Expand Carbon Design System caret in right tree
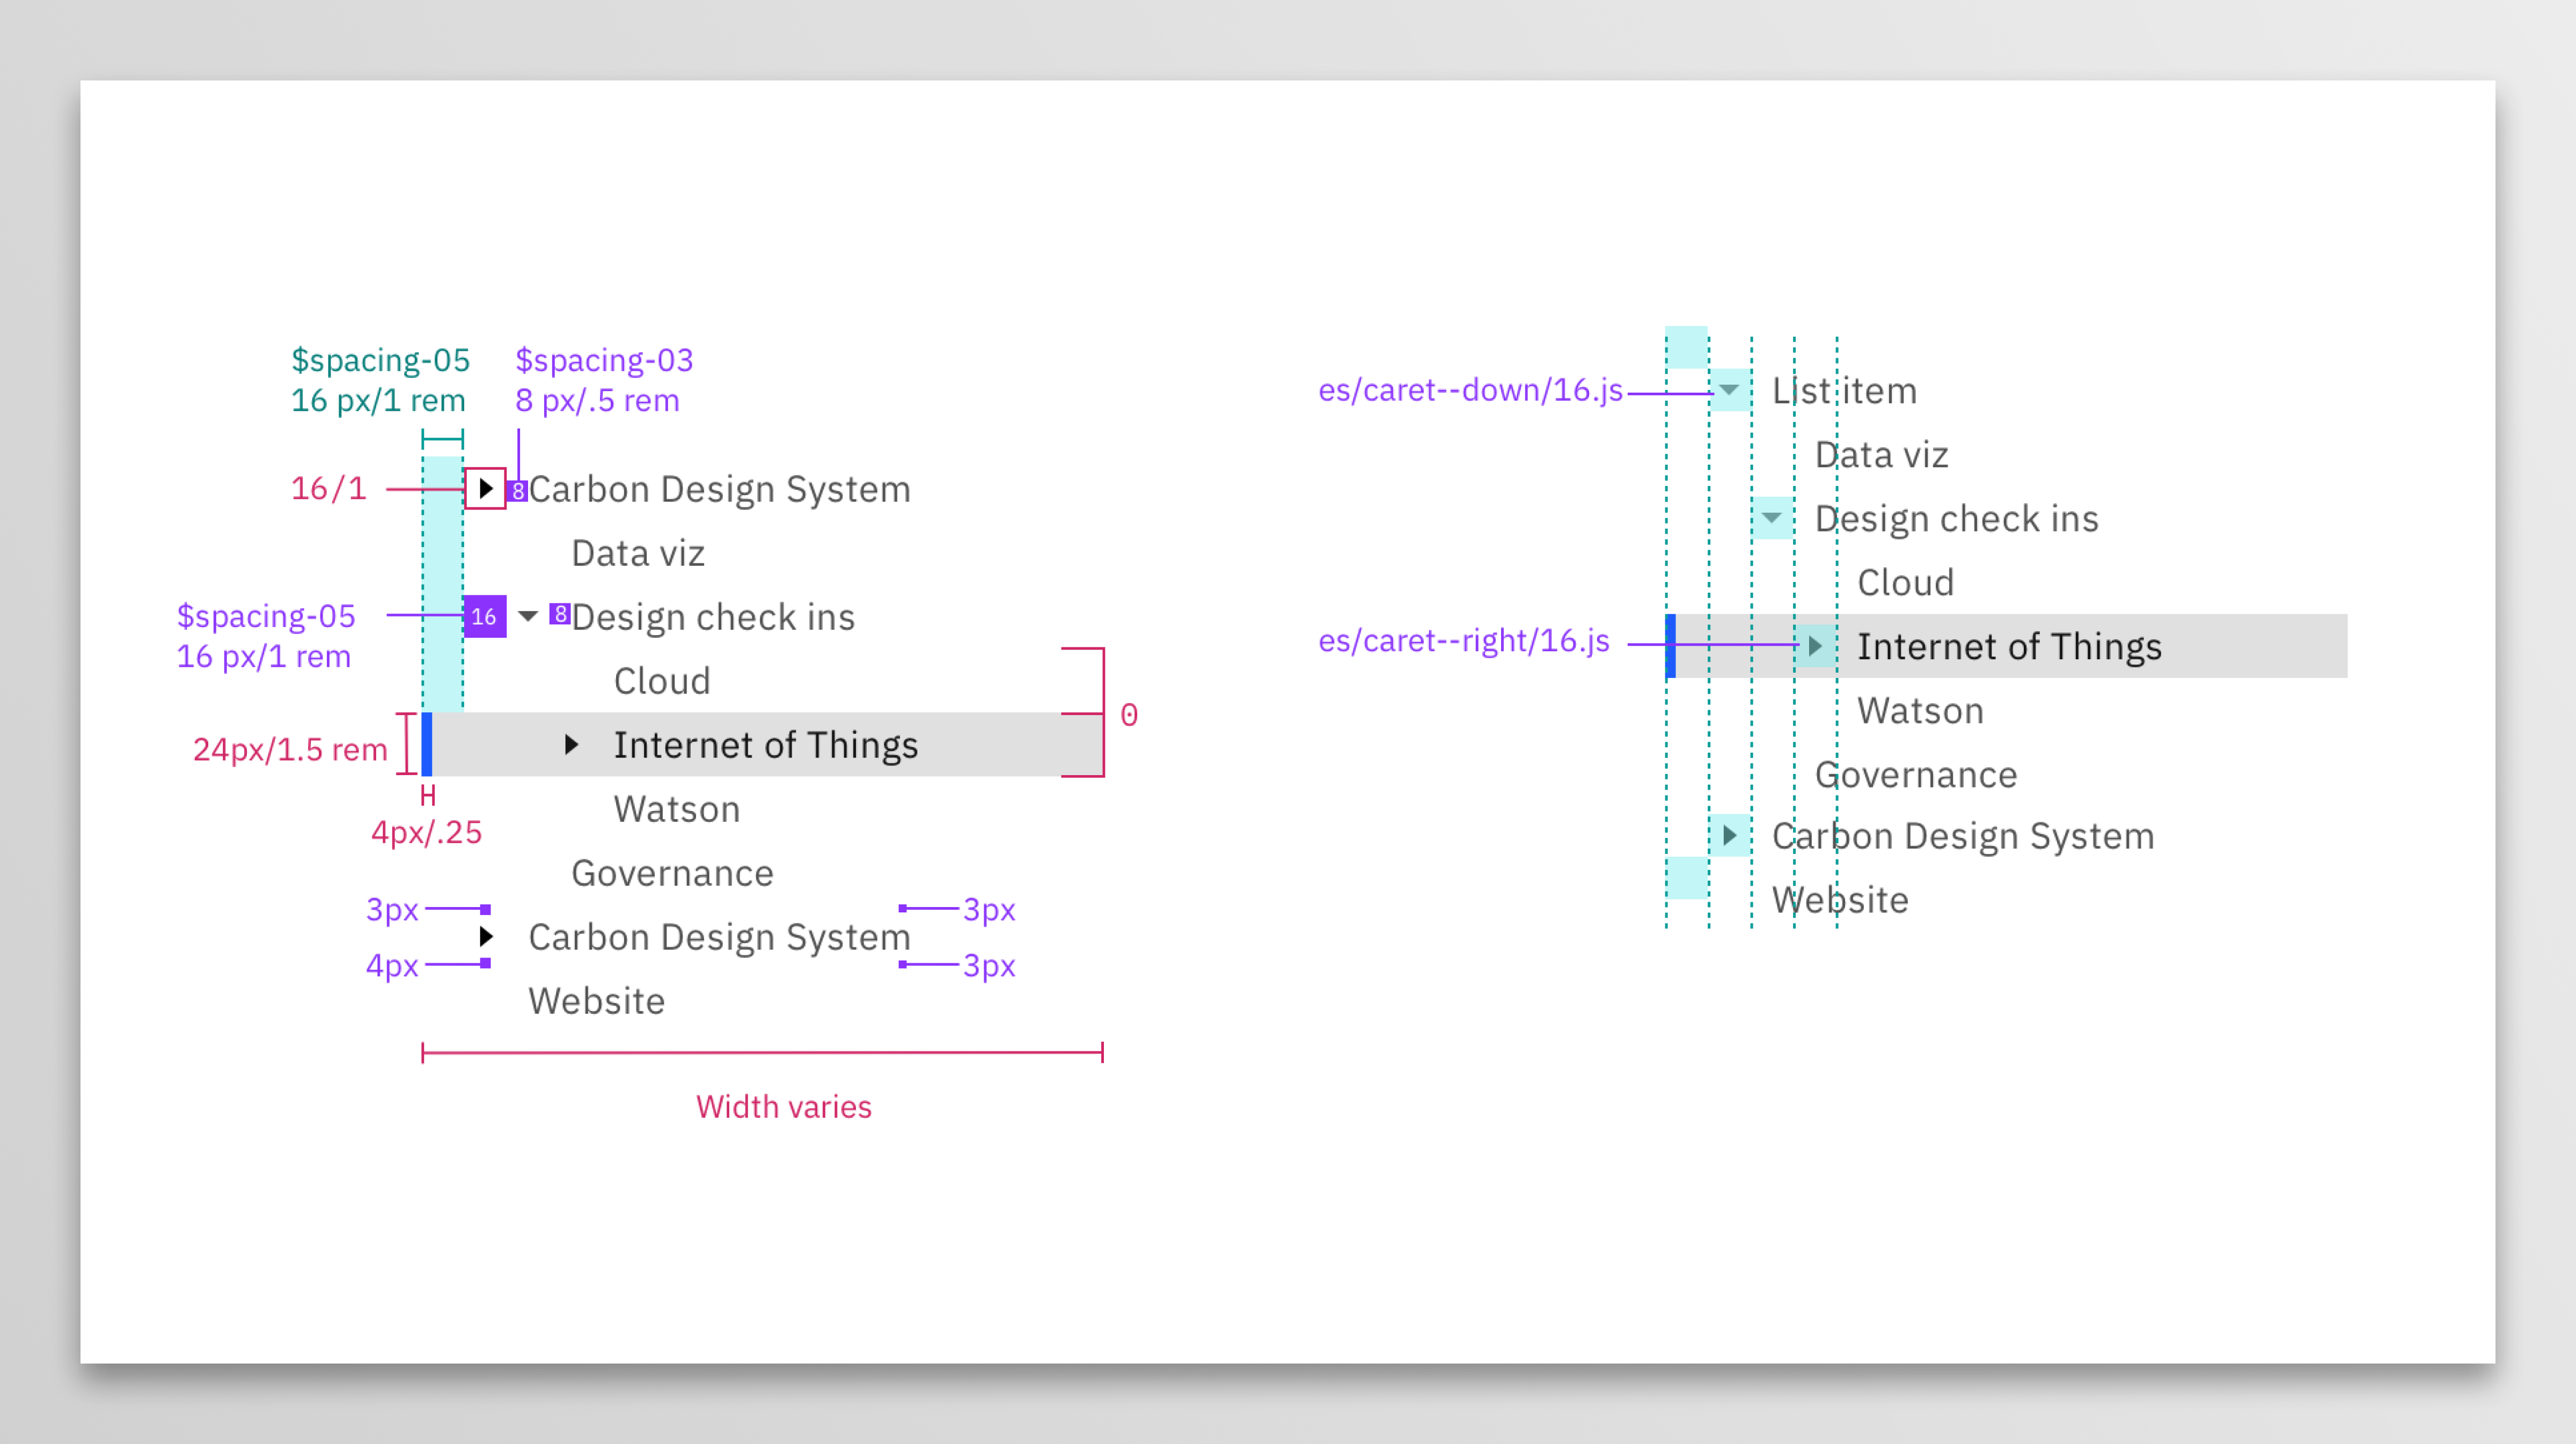 pyautogui.click(x=1729, y=835)
